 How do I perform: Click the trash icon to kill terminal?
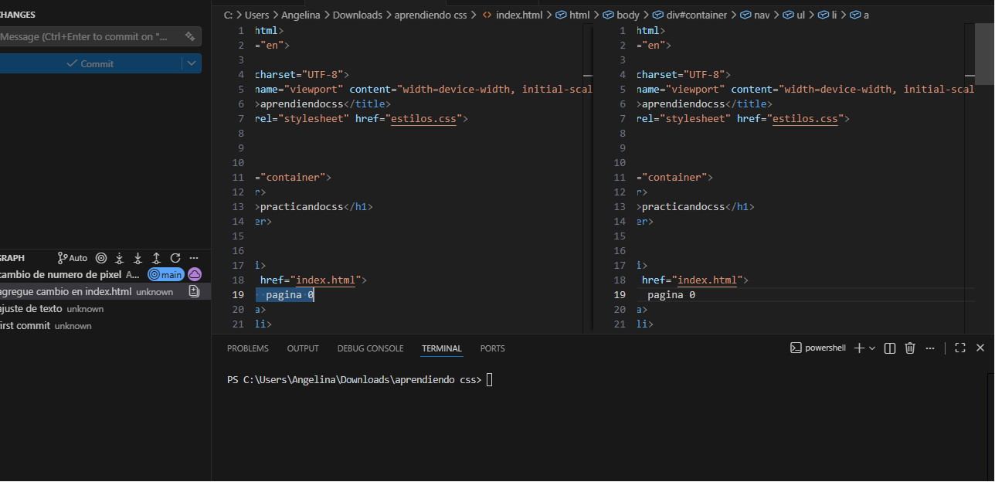(910, 348)
